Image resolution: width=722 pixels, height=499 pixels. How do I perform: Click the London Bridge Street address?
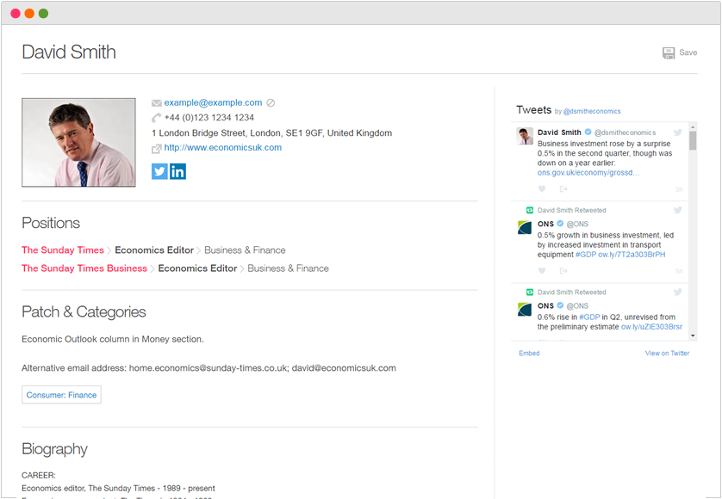click(x=271, y=133)
